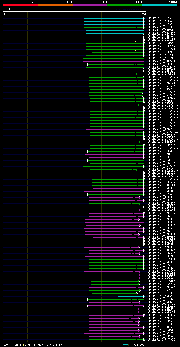Image resolution: width=180 pixels, height=347 pixels.
Task: Select the UniRef100_Q6CTP9 label
Action: [x=161, y=213]
